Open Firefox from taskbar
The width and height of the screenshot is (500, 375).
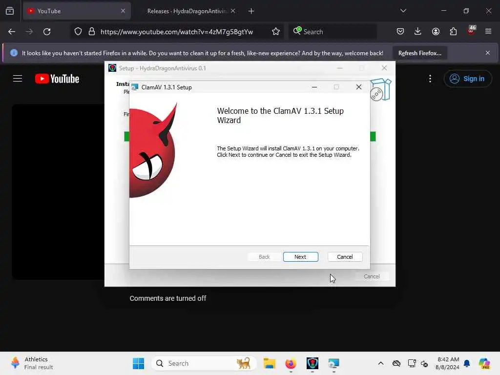pyautogui.click(x=291, y=363)
